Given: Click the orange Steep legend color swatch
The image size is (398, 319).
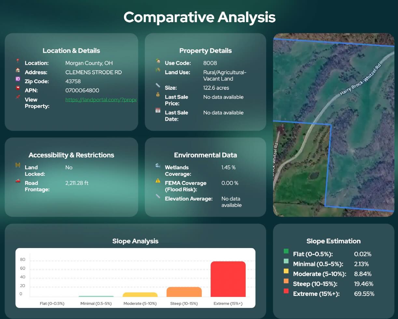Looking at the screenshot, I should coord(286,281).
